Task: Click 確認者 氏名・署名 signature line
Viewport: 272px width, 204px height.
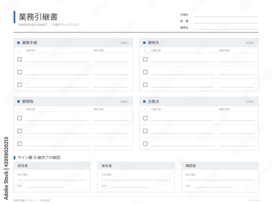Action: [x=220, y=179]
